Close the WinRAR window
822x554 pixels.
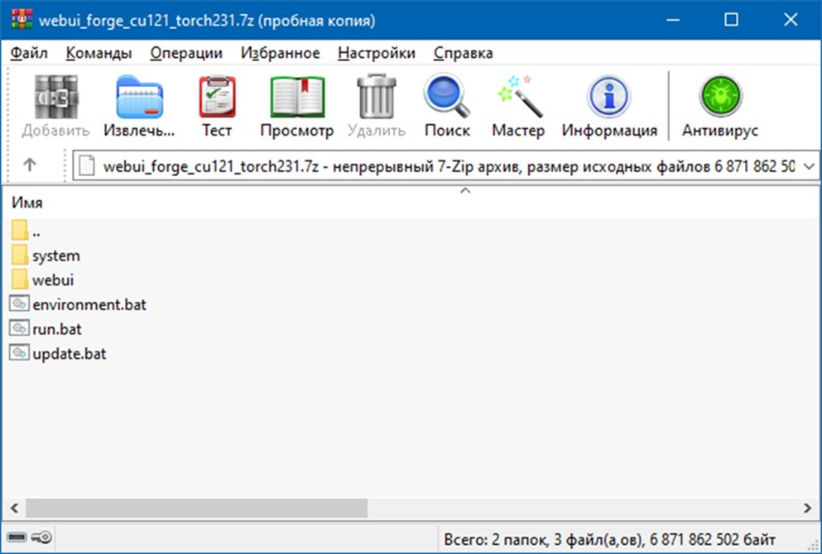[x=791, y=20]
